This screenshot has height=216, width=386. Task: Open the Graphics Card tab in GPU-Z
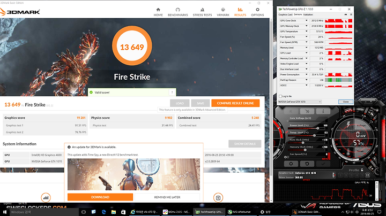click(x=285, y=14)
